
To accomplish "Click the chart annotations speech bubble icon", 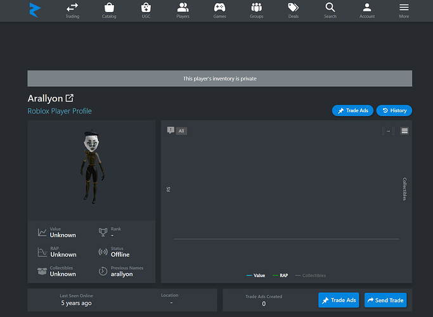I will coord(171,130).
